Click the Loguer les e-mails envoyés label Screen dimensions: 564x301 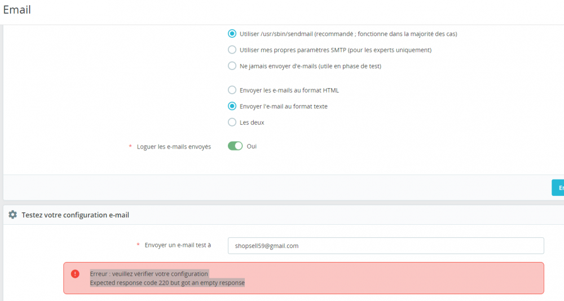pyautogui.click(x=174, y=146)
